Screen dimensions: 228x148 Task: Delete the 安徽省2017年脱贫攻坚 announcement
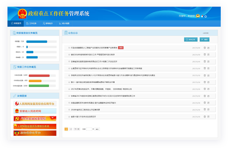(x=205, y=96)
